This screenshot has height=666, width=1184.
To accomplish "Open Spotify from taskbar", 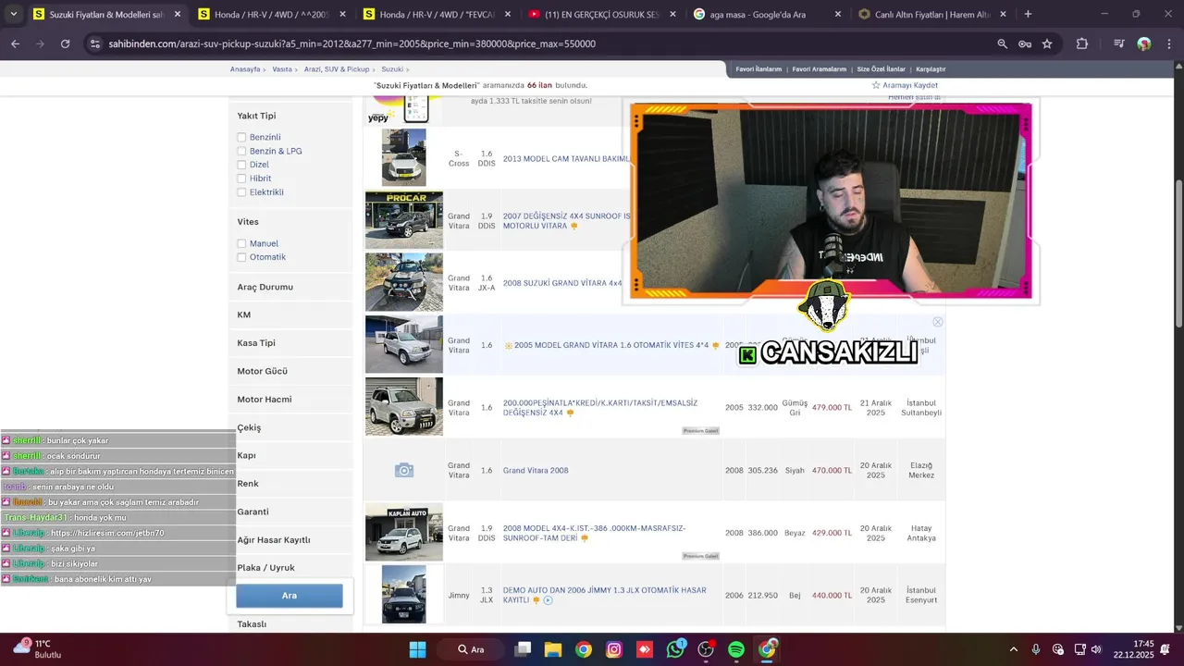I will 736,649.
